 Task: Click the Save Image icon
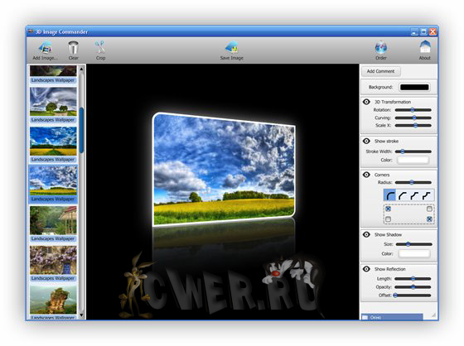[x=232, y=47]
